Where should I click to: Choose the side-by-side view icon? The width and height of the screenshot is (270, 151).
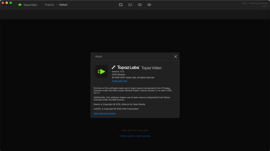click(x=149, y=5)
